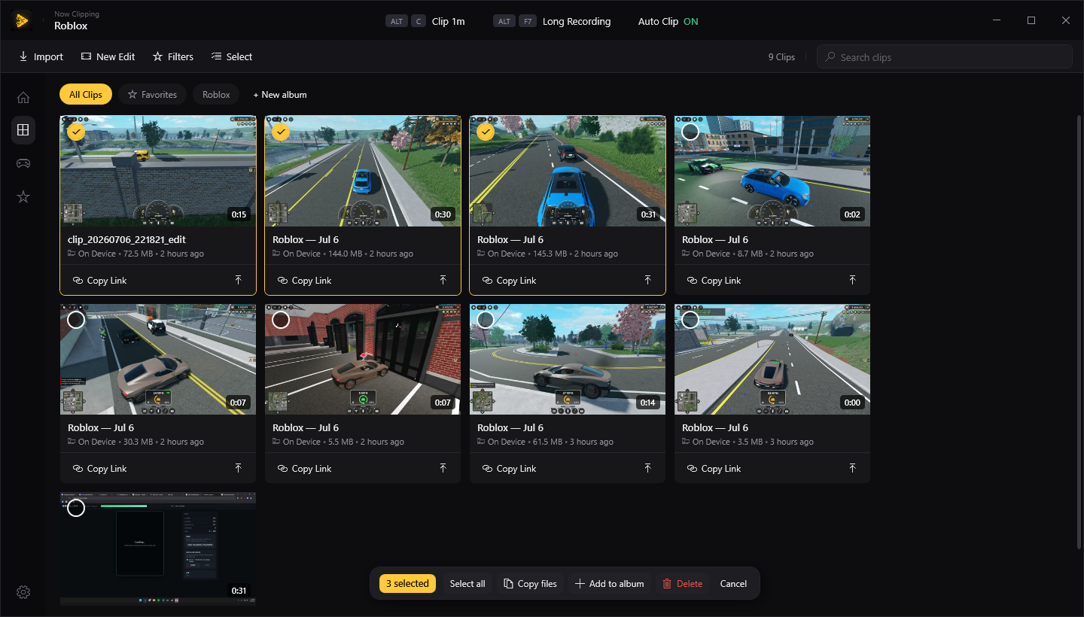Check the selection circle on the 0:00 clip
The image size is (1084, 617).
click(690, 320)
